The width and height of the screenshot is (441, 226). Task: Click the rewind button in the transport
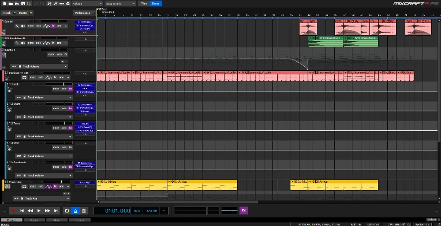[x=30, y=210]
